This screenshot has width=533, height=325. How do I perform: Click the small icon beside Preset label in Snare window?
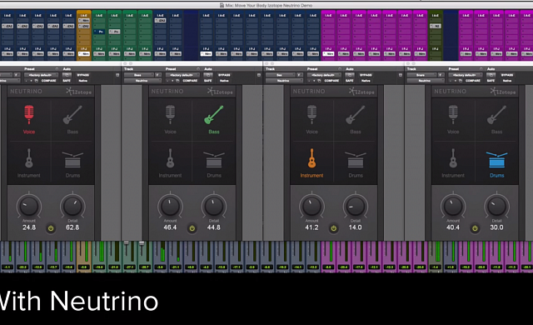point(481,68)
